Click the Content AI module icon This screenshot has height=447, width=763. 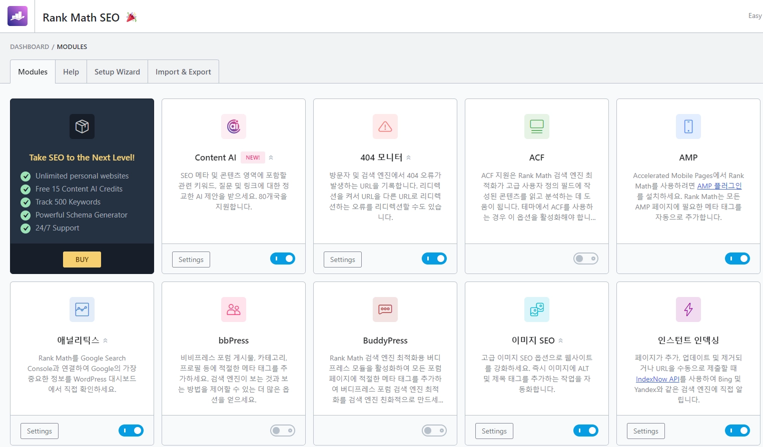pyautogui.click(x=233, y=126)
